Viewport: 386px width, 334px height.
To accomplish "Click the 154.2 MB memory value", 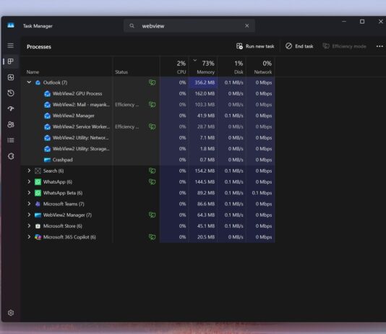I will [x=205, y=171].
